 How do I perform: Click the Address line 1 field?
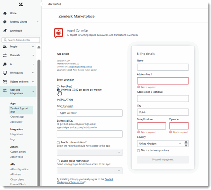point(163,81)
